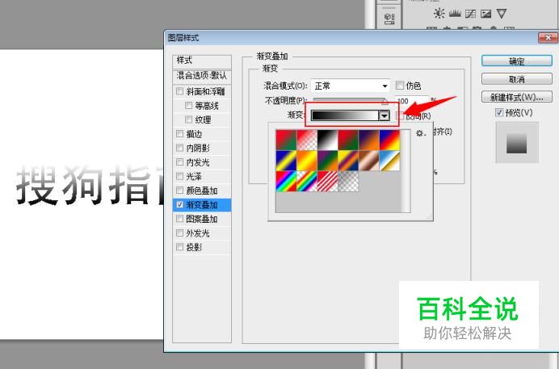The image size is (559, 369).
Task: Open the gradient picker gear menu
Action: [421, 133]
